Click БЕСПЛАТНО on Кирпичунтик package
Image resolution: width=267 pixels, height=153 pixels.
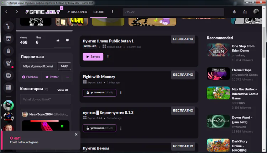click(x=183, y=110)
